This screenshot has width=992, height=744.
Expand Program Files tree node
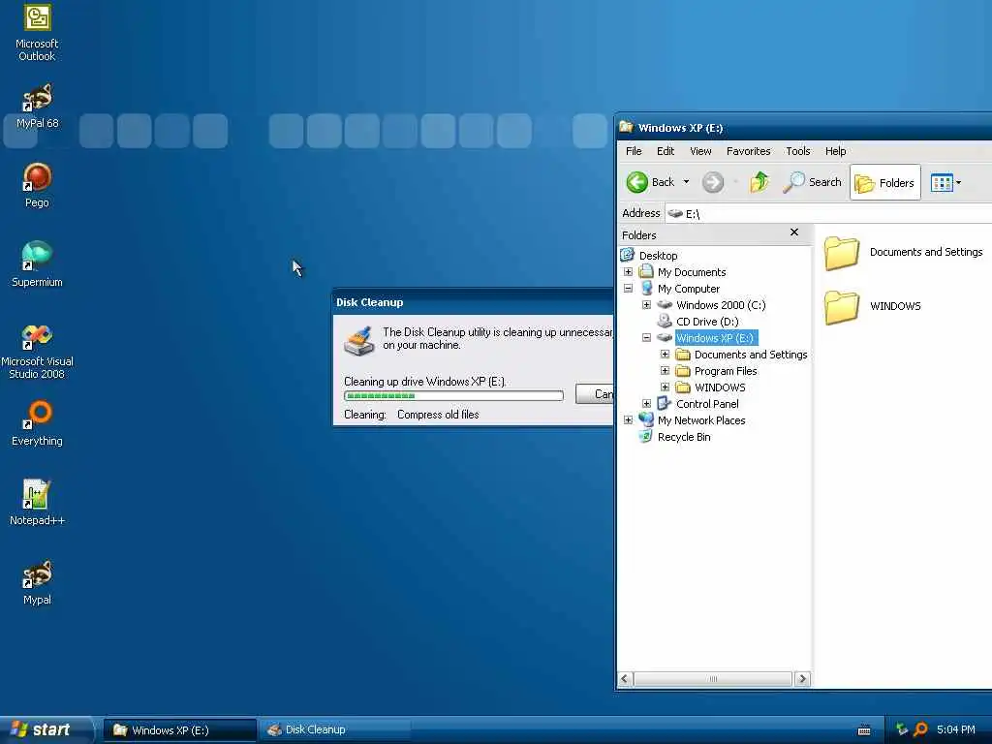pyautogui.click(x=665, y=371)
